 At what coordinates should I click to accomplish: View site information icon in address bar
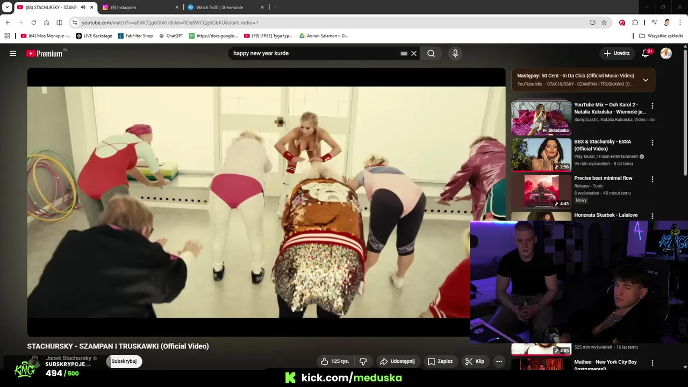click(75, 23)
